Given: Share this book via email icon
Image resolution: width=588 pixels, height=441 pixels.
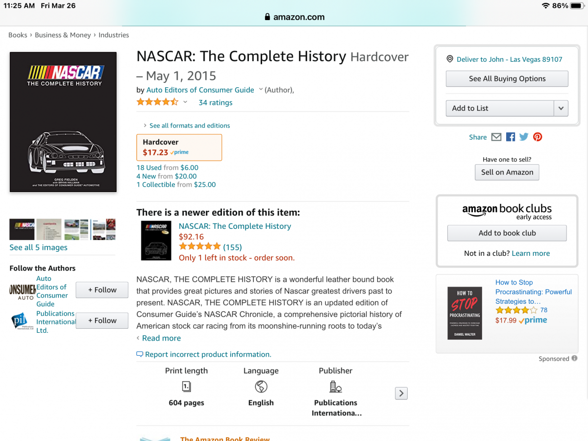Looking at the screenshot, I should click(496, 137).
